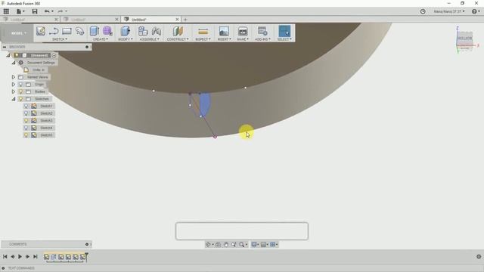
Task: Click the Redo arrow
Action: pyautogui.click(x=60, y=11)
